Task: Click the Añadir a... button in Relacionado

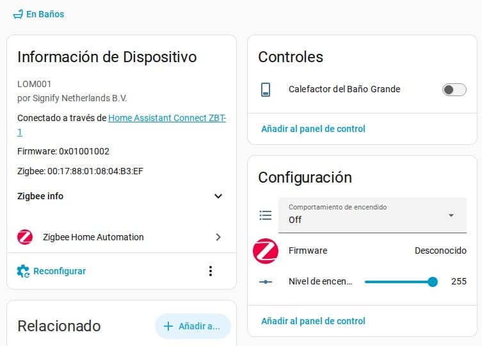Action: tap(193, 326)
